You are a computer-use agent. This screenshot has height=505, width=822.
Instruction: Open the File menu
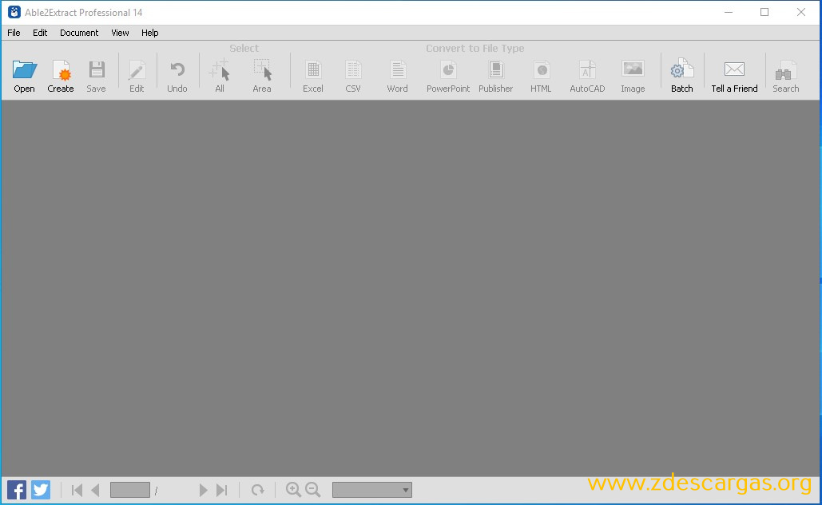(x=14, y=33)
